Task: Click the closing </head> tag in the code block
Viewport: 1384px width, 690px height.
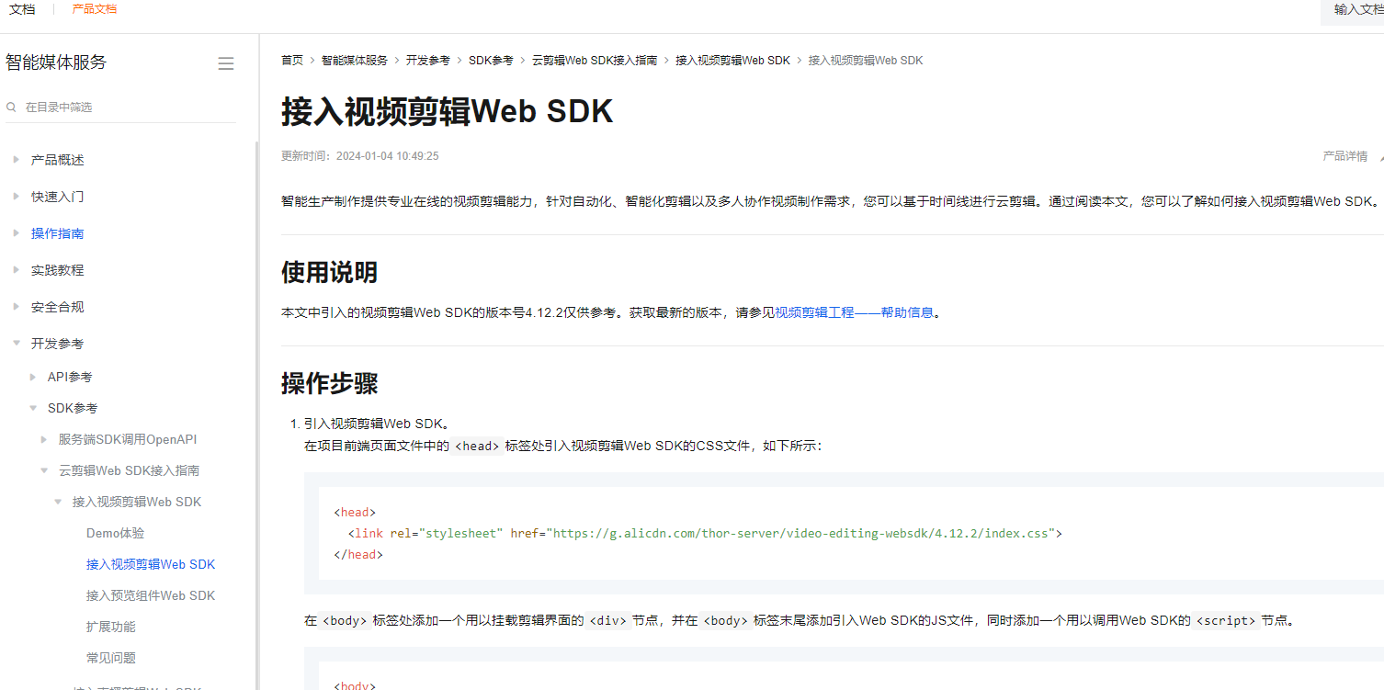Action: [358, 555]
